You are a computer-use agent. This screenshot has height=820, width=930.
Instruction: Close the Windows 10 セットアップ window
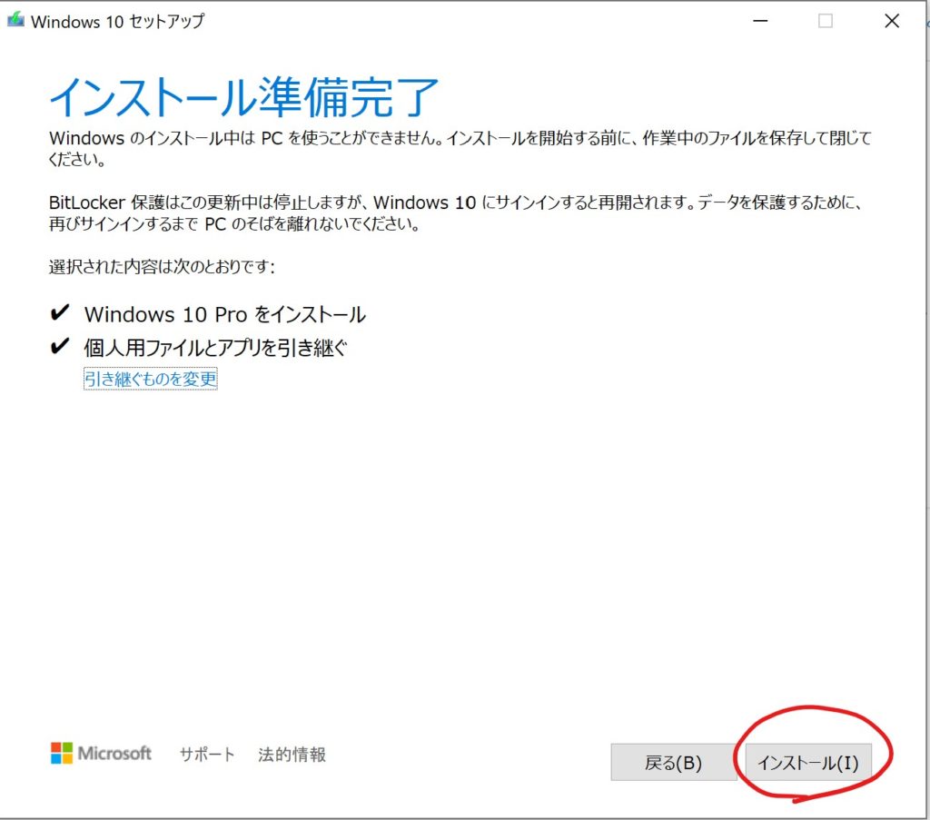[x=892, y=21]
